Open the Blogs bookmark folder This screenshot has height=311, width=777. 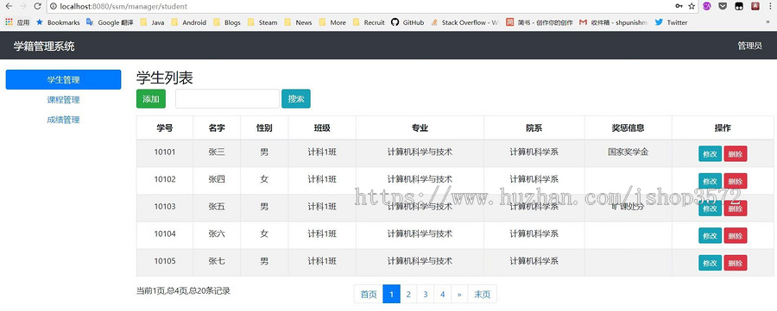pos(227,22)
